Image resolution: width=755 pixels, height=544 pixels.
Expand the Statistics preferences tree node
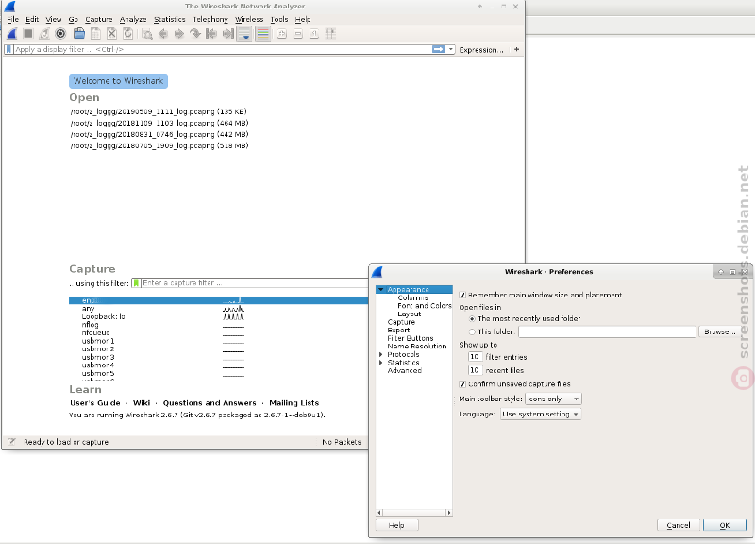(381, 363)
